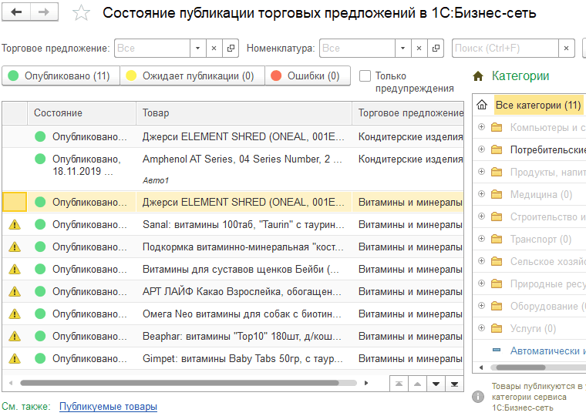Toggle the Ожидает публикации (0) filter

[x=192, y=76]
